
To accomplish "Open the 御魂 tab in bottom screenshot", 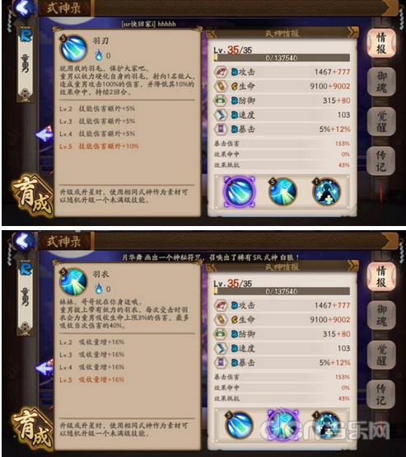I will pos(381,315).
